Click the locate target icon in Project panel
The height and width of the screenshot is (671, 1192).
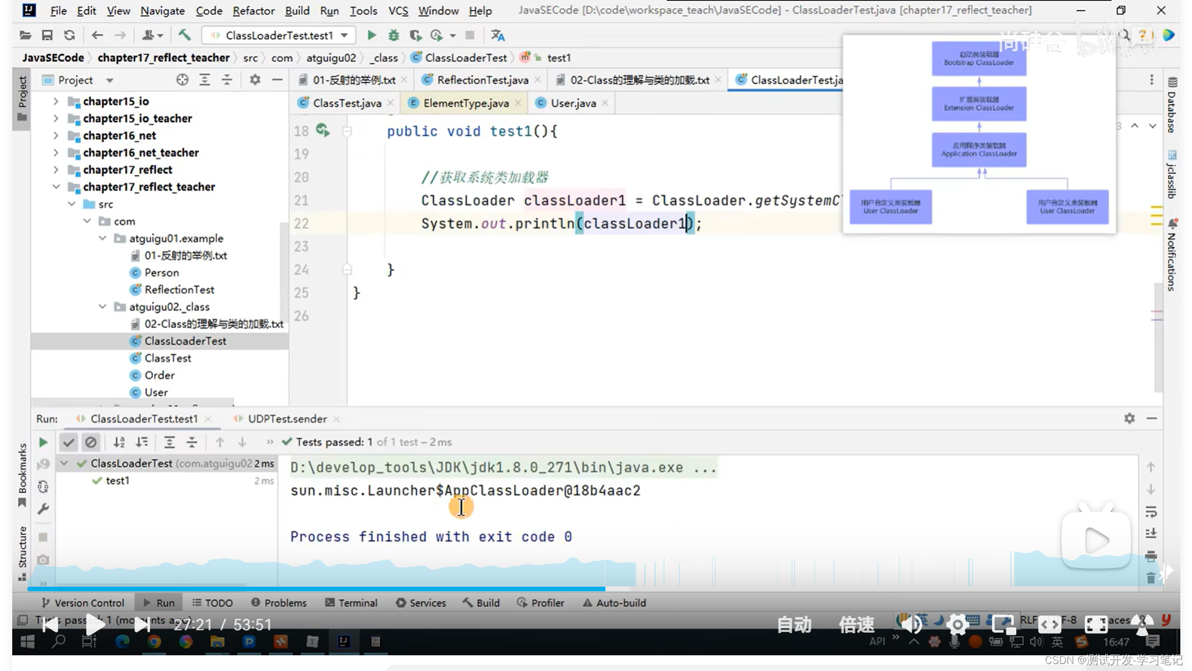182,80
